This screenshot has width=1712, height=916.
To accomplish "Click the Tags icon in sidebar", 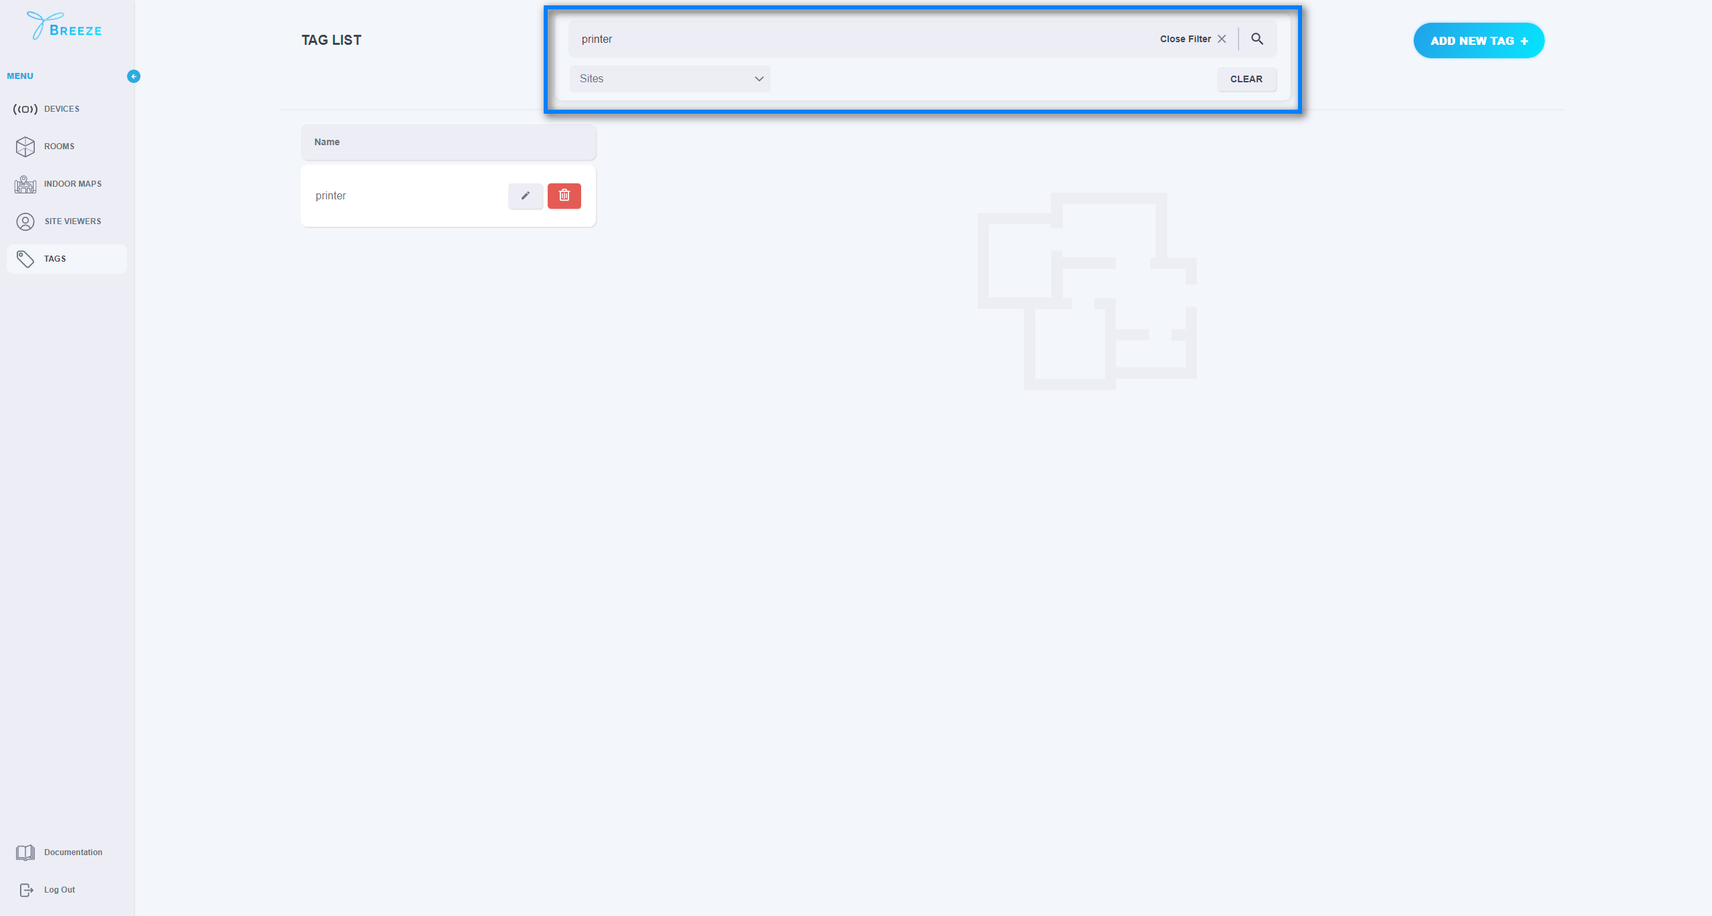I will pos(24,258).
